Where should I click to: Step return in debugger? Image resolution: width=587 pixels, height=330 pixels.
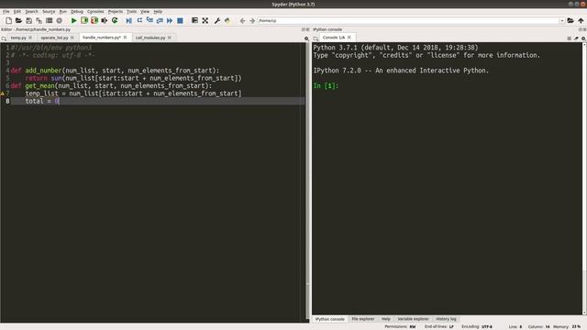160,20
